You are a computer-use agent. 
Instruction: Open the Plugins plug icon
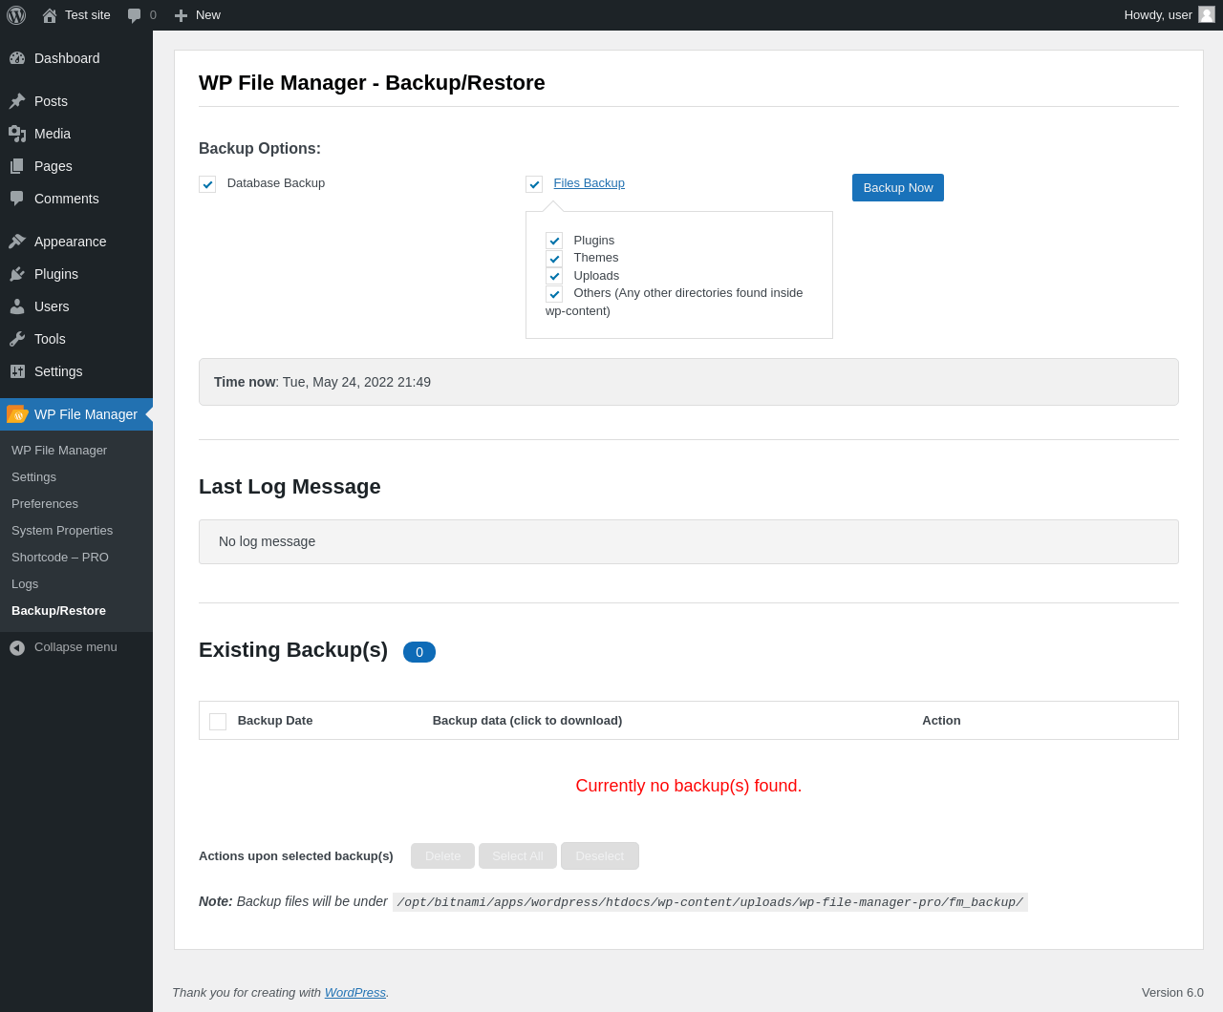(17, 274)
